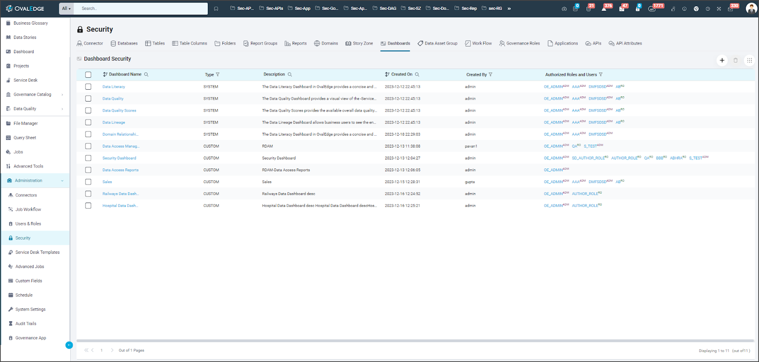759x362 pixels.
Task: Sort by Created On sort icon
Action: [x=387, y=74]
